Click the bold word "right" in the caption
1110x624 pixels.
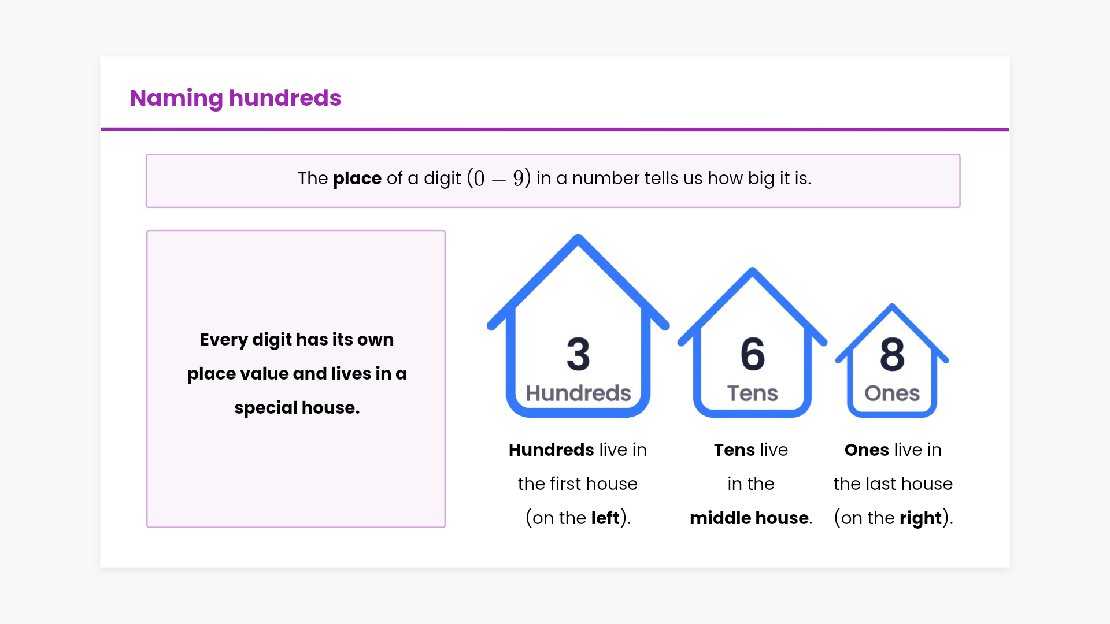pos(920,518)
